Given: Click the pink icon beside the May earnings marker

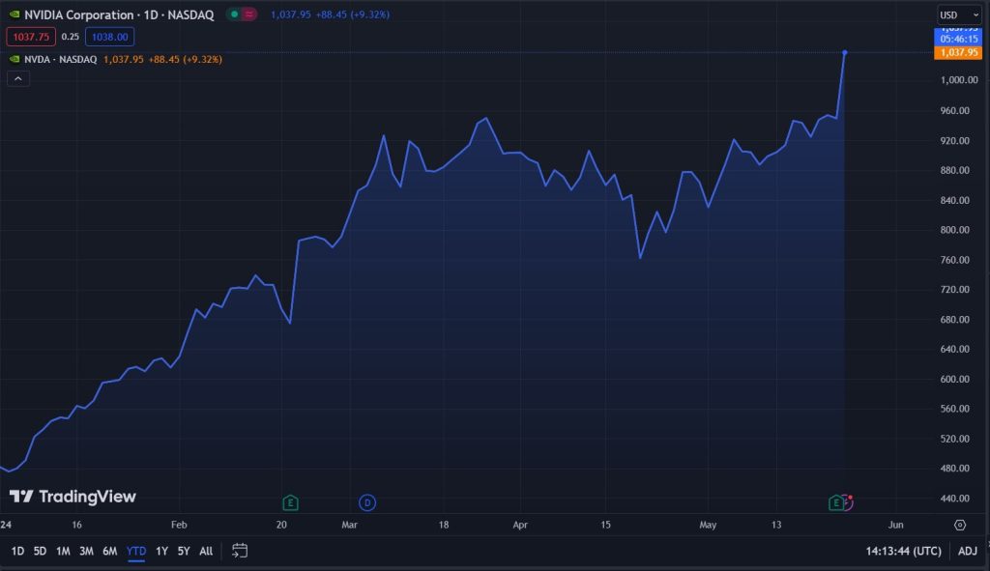Looking at the screenshot, I should pos(848,502).
